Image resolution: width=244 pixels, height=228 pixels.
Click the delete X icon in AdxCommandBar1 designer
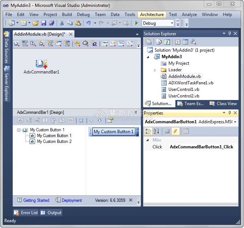[x=81, y=120]
